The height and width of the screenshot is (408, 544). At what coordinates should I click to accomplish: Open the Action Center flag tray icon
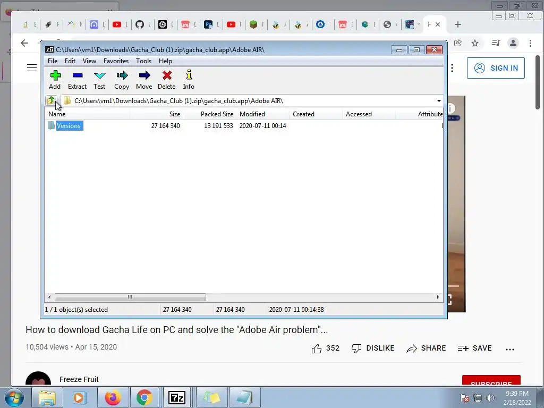[465, 398]
